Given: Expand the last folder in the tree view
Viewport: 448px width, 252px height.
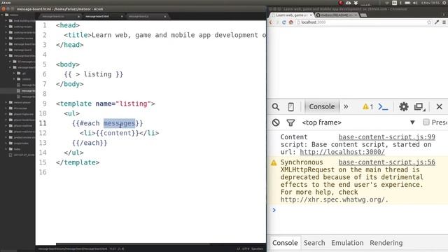Looking at the screenshot, I should click(x=6, y=149).
